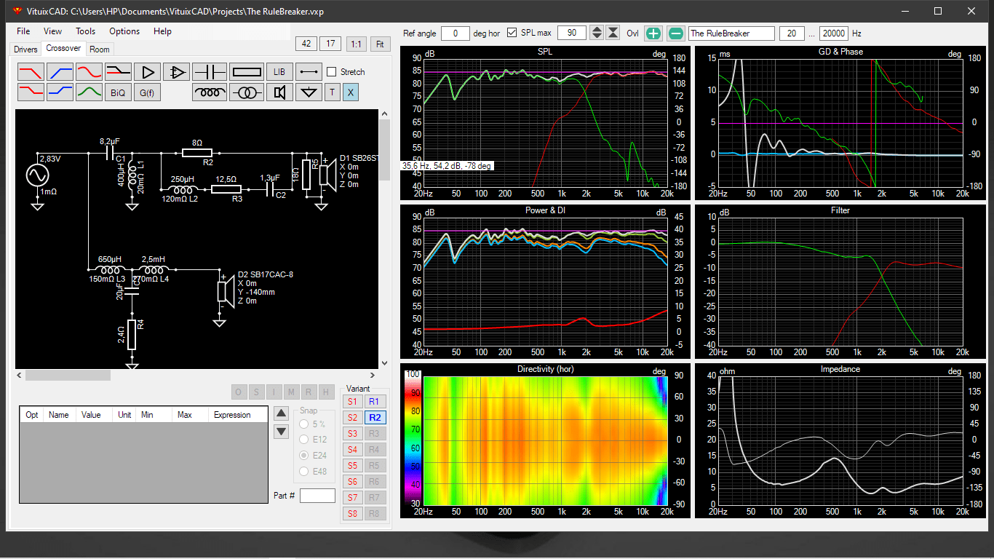Switch to variant S3
Screen dimensions: 994x559
click(x=352, y=434)
